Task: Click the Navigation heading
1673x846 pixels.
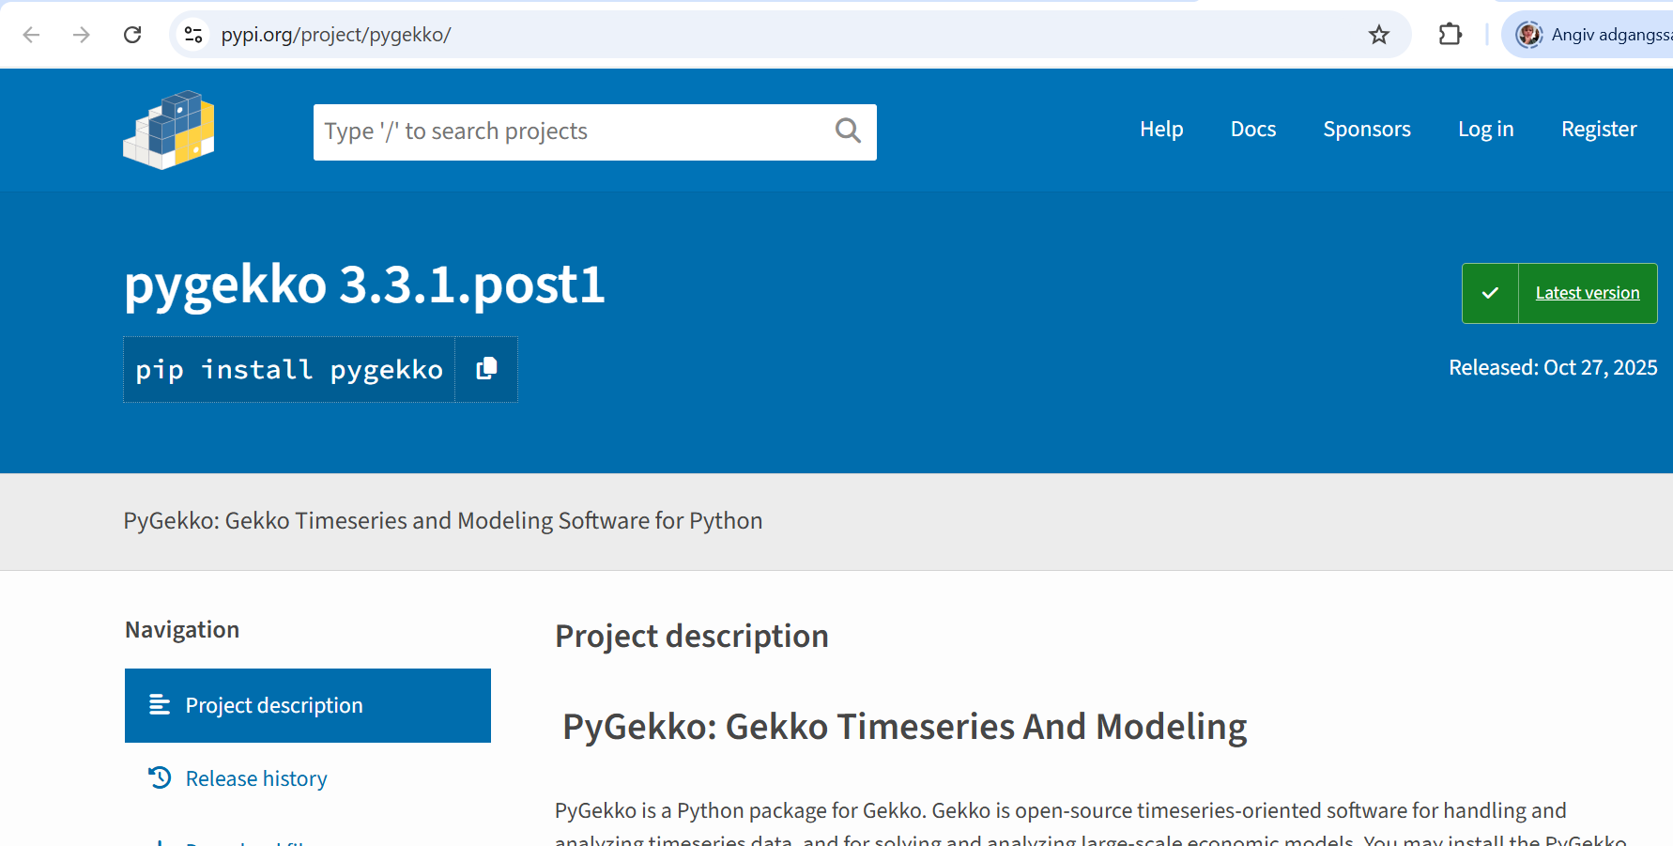Action: pyautogui.click(x=182, y=630)
